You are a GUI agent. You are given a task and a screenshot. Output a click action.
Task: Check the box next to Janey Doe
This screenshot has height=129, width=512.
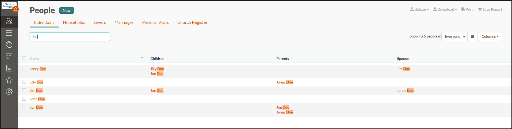pos(24,69)
